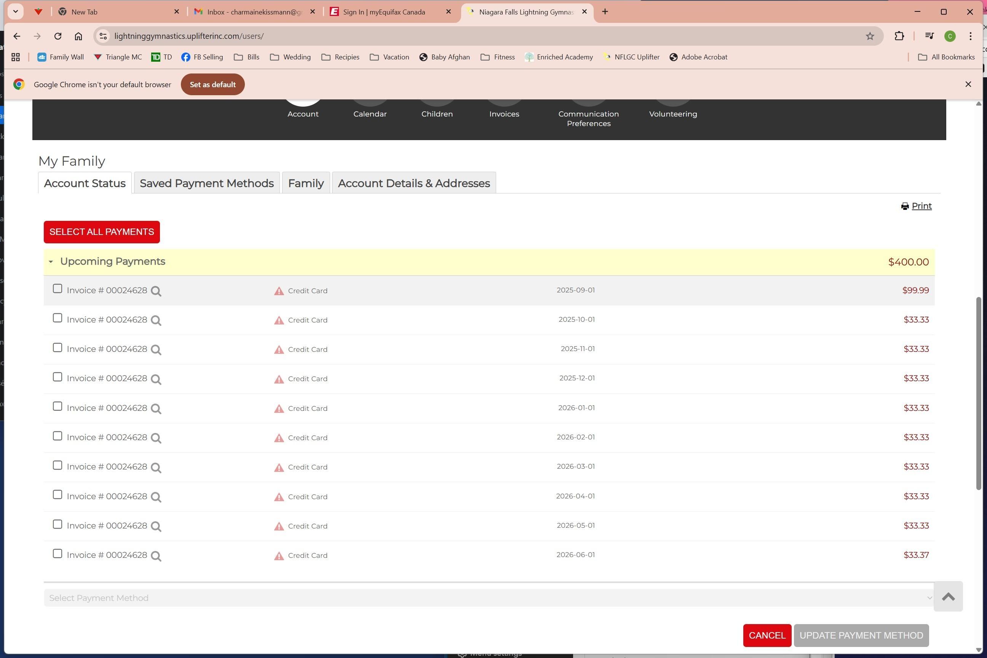The width and height of the screenshot is (987, 658).
Task: Open Chrome extensions puzzle icon
Action: pos(899,36)
